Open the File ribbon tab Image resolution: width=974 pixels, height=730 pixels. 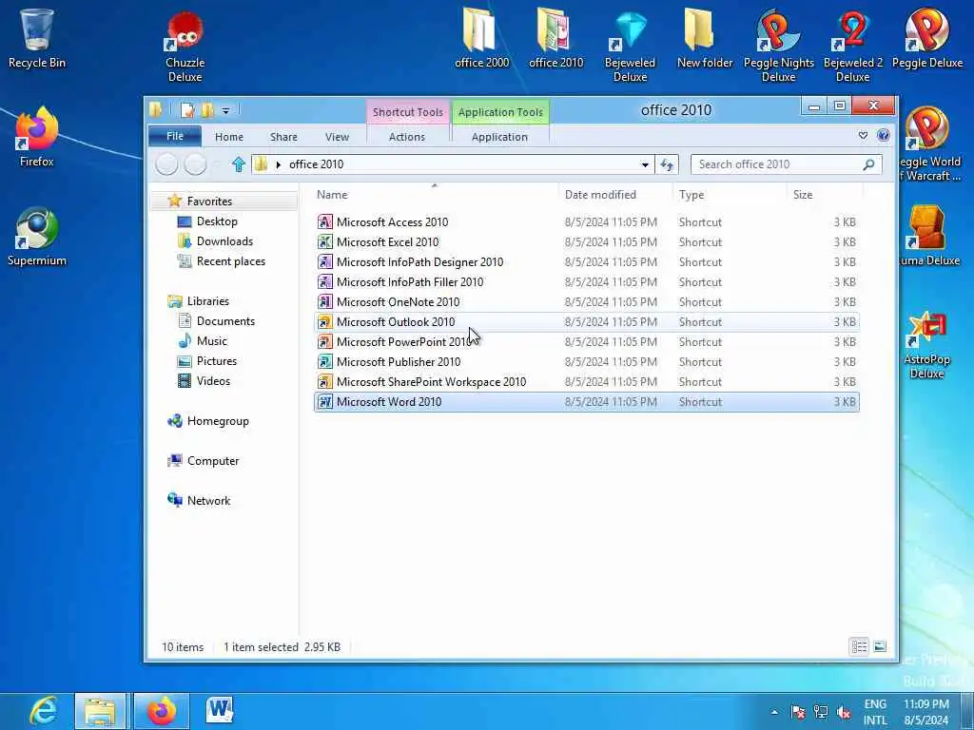[x=175, y=136]
